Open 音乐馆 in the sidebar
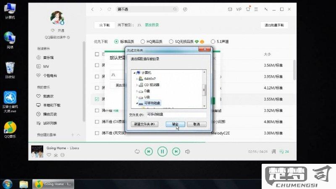 [45, 58]
